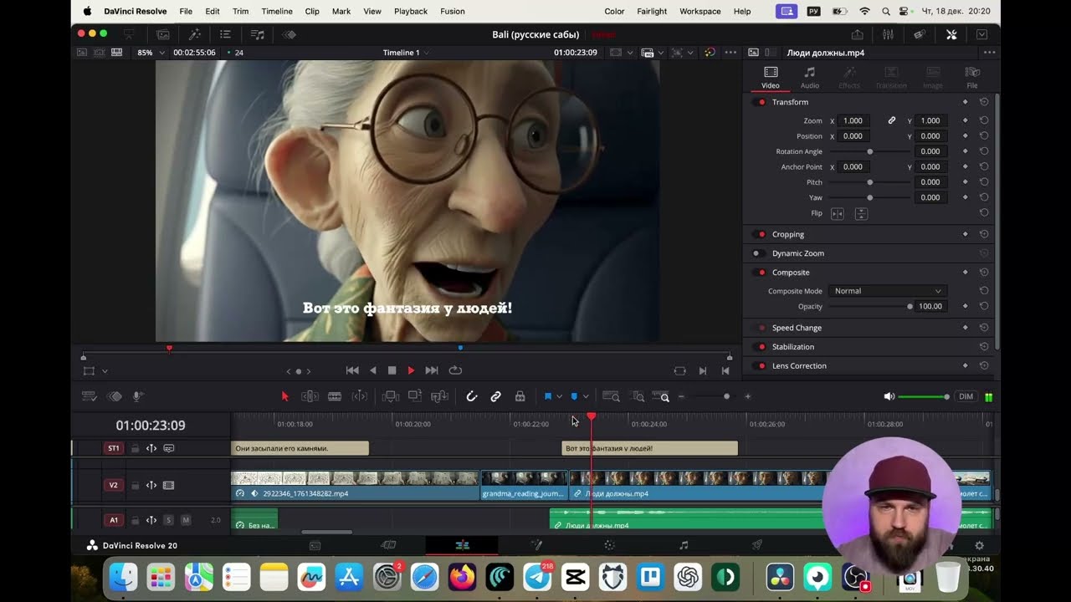Mute audio with the speaker icon

(x=889, y=396)
